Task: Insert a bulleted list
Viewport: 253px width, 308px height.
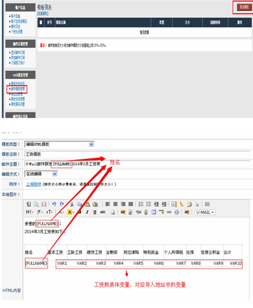Action: click(x=148, y=204)
